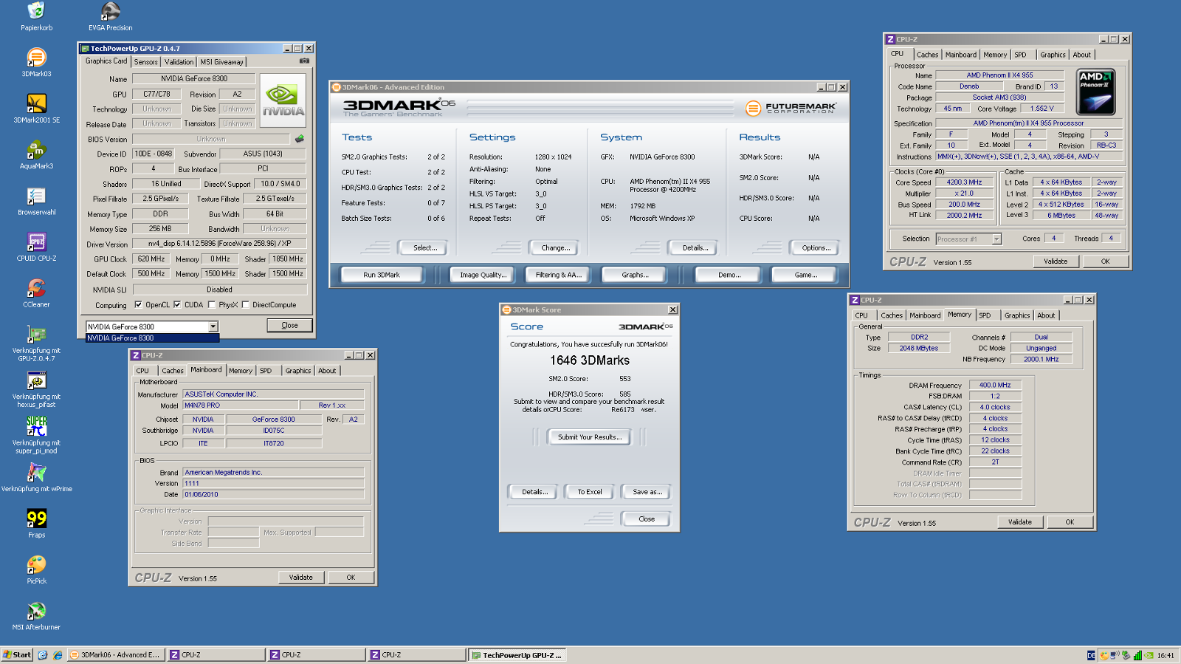Click the NVIDIA logo in GPU-Z

283,100
